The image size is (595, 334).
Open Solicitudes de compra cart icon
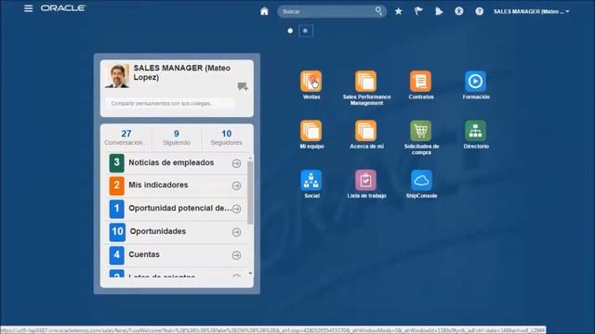pos(420,131)
